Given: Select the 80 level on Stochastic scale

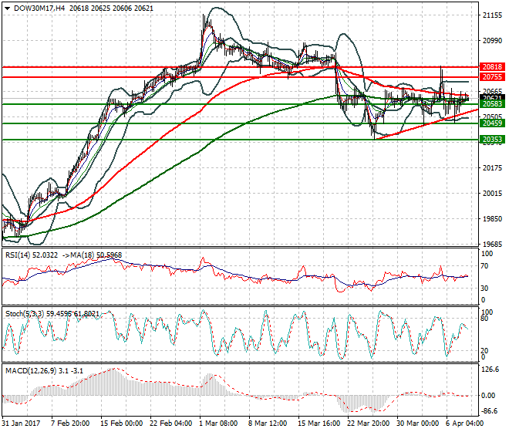Looking at the screenshot, I should tap(484, 319).
